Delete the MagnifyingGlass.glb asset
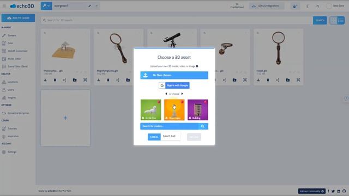 [x=108, y=80]
